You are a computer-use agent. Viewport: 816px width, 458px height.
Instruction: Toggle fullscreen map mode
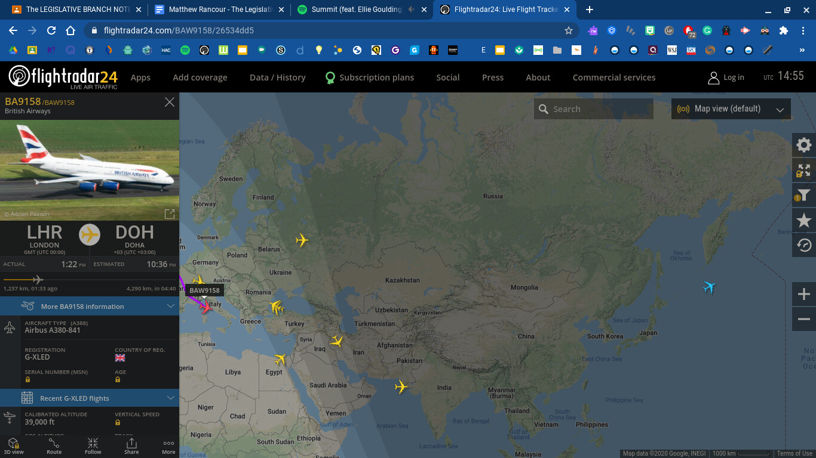(x=804, y=171)
